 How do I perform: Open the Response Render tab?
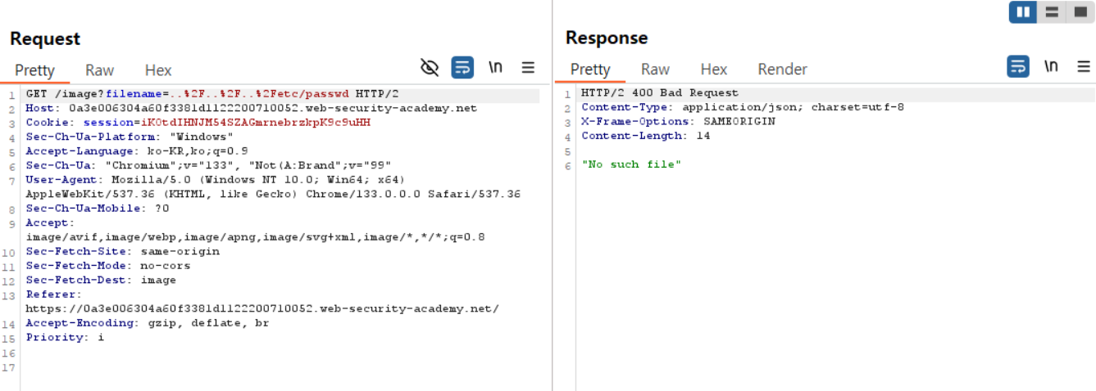tap(782, 70)
